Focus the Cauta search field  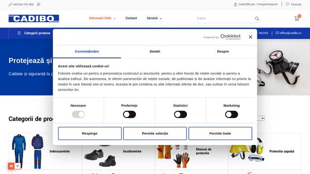pos(226,18)
